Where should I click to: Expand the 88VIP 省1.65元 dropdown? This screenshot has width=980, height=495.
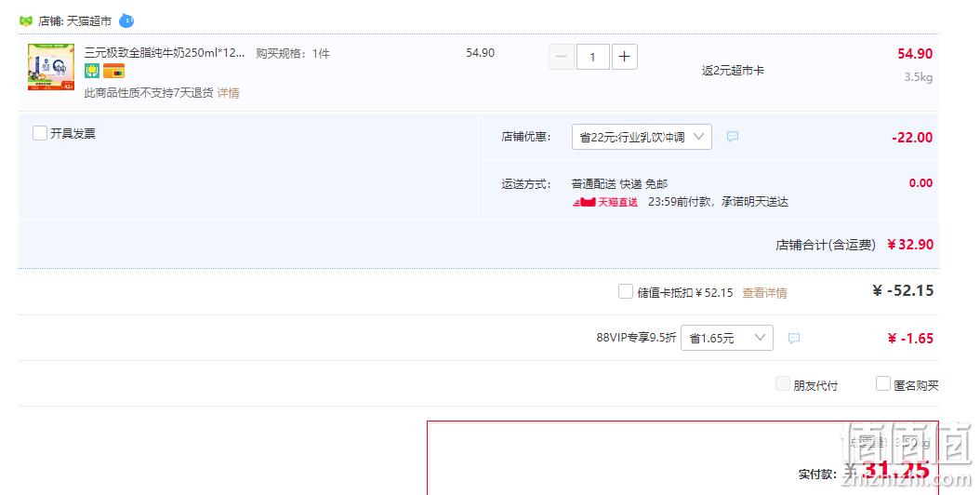click(727, 338)
